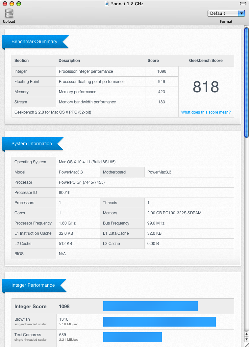This screenshot has width=249, height=347.
Task: Click 'Memory bandwidth performance' description
Action: 87,102
